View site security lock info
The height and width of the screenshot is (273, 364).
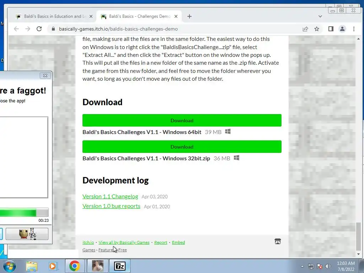coord(53,29)
